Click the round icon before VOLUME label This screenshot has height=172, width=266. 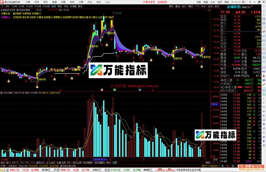(2, 93)
